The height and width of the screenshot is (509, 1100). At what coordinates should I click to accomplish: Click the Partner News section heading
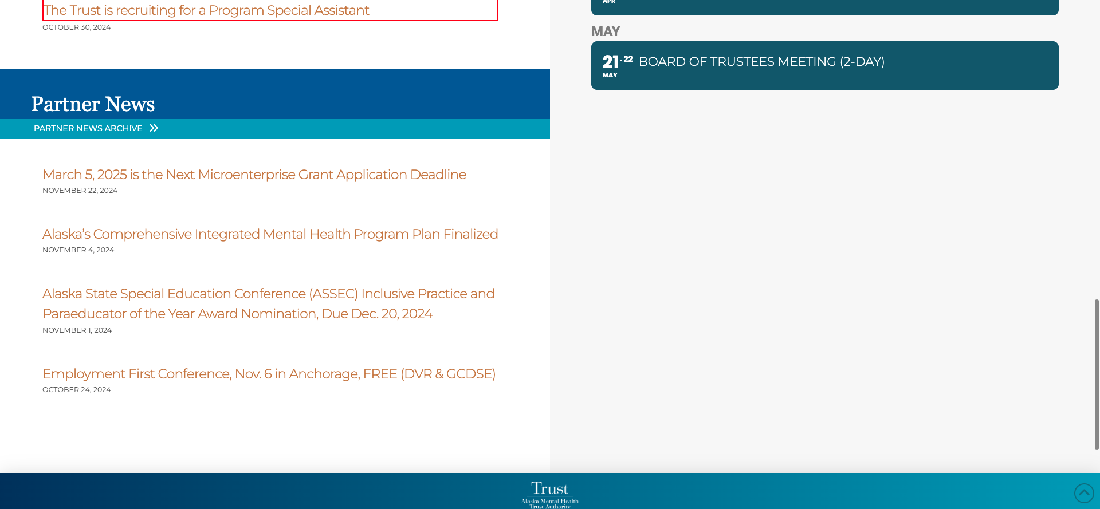(x=93, y=104)
